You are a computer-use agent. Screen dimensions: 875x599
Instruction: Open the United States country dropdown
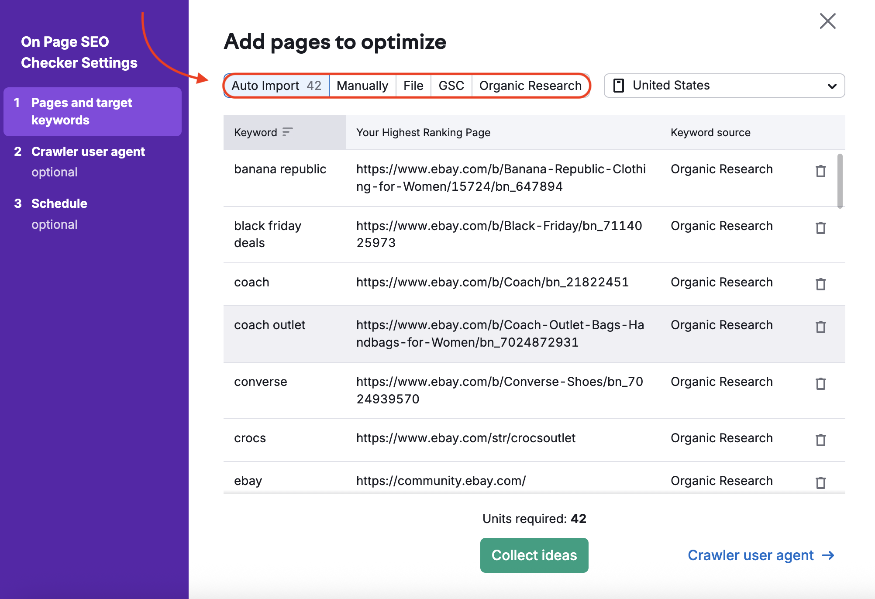[x=724, y=86]
